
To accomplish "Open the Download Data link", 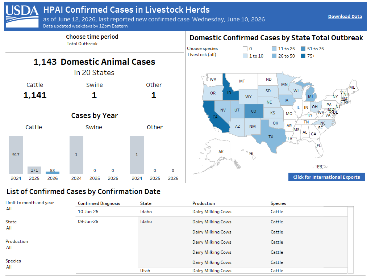I will (345, 17).
